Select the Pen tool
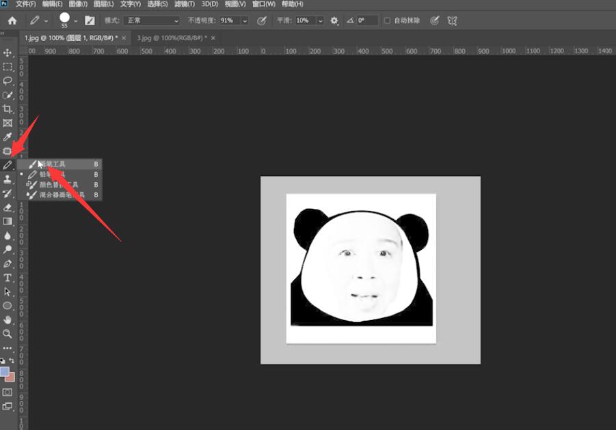The image size is (616, 430). point(7,263)
